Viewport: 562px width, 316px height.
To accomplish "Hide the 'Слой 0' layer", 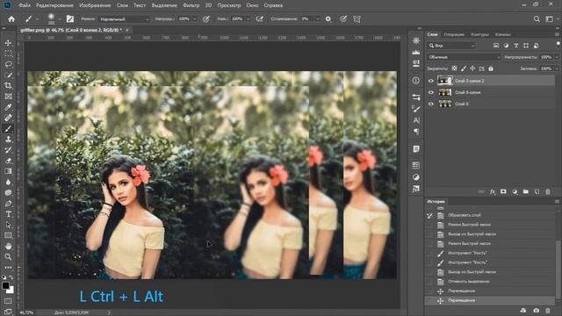I will (x=431, y=104).
